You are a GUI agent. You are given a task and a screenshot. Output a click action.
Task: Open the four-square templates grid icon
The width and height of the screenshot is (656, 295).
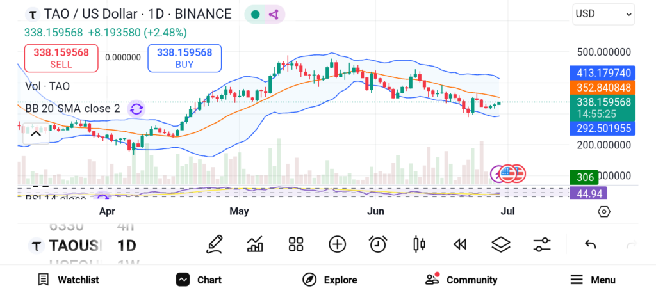point(295,244)
